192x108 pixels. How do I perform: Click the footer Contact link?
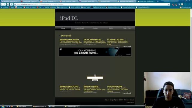click(132, 100)
